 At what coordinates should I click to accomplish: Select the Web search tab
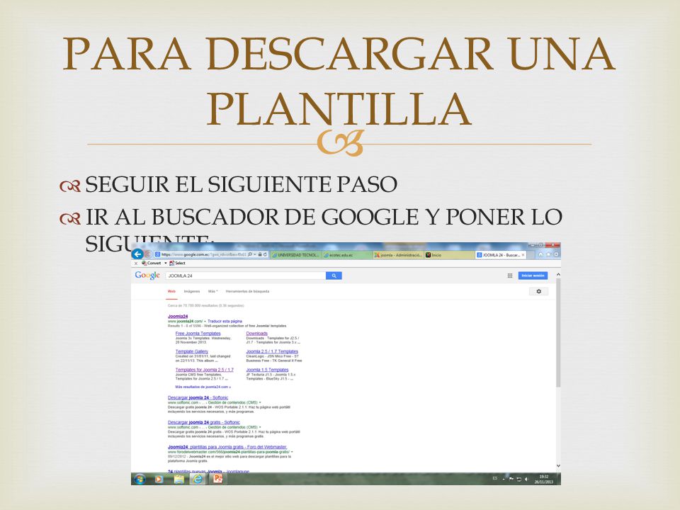[171, 291]
